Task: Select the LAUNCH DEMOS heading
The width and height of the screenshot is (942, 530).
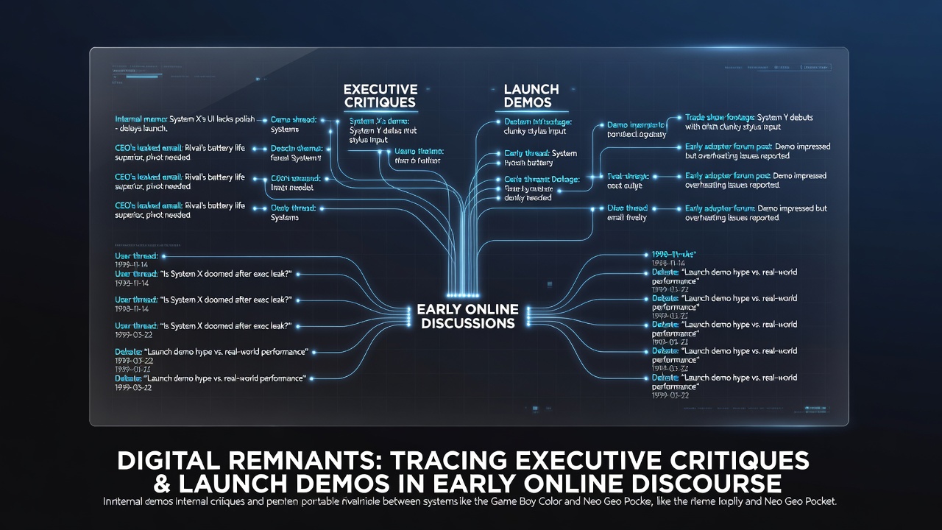Action: [x=531, y=96]
